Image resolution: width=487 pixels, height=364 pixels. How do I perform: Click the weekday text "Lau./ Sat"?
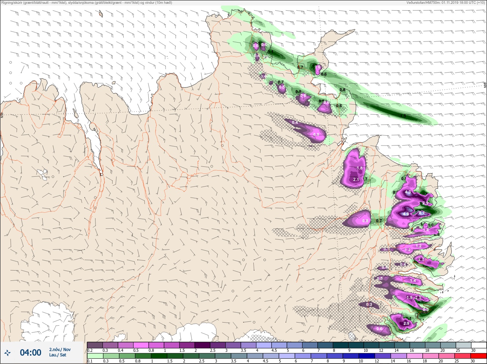(x=57, y=355)
